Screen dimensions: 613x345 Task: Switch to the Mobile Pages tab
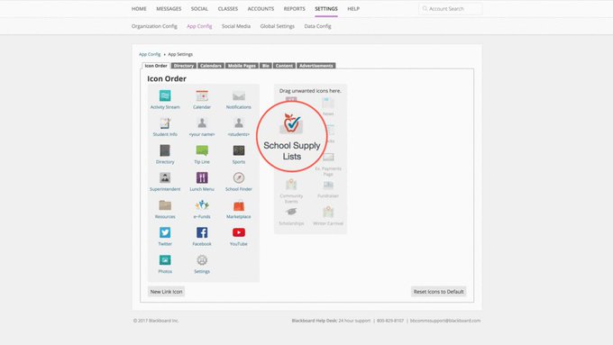click(x=242, y=66)
